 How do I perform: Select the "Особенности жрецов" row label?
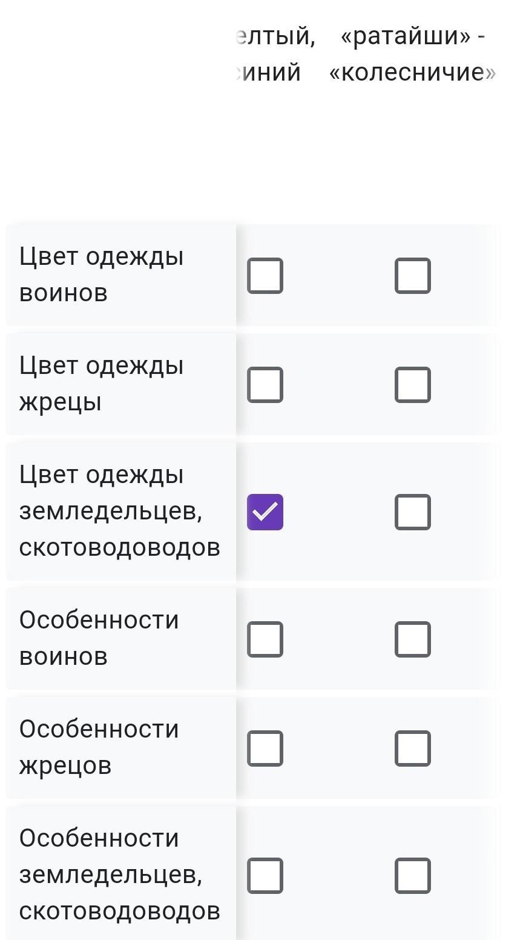point(99,747)
